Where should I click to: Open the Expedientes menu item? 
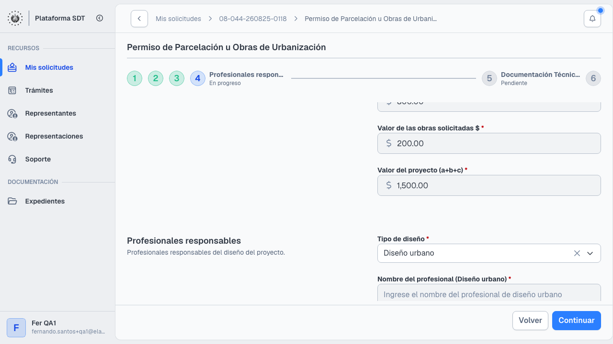(58, 201)
